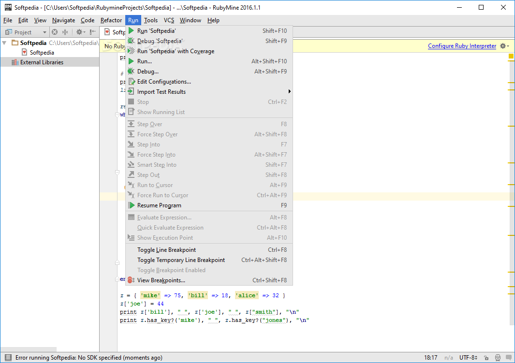515x363 pixels.
Task: Open the View menu
Action: (40, 20)
